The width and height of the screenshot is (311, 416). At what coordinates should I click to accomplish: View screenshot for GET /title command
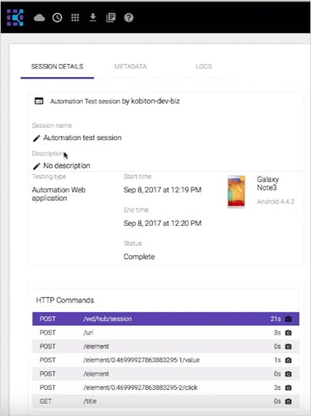click(x=288, y=401)
